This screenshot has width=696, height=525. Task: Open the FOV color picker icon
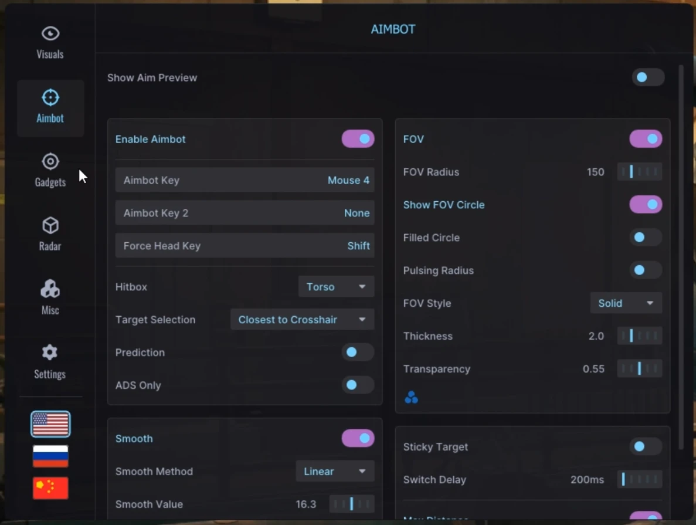click(411, 397)
